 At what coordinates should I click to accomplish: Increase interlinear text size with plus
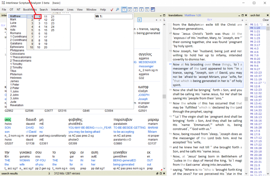pyautogui.click(x=156, y=20)
